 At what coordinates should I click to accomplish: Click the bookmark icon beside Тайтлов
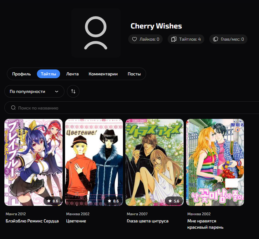[174, 39]
